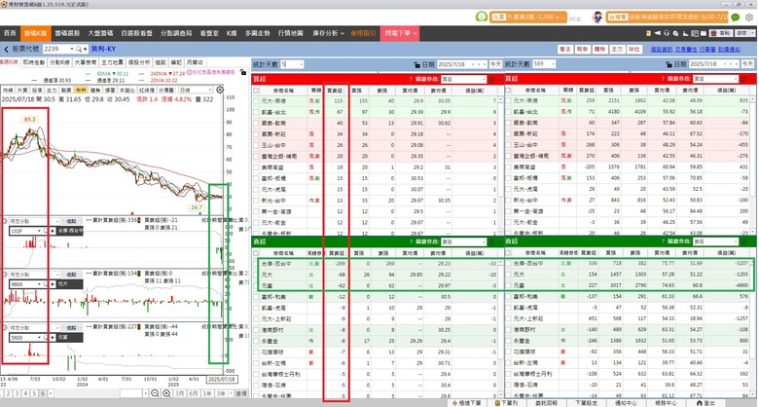Click the calculator grid icon in dark toolbar

coord(695,33)
